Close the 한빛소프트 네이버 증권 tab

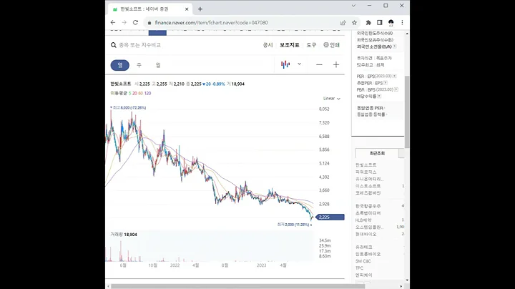click(x=187, y=9)
